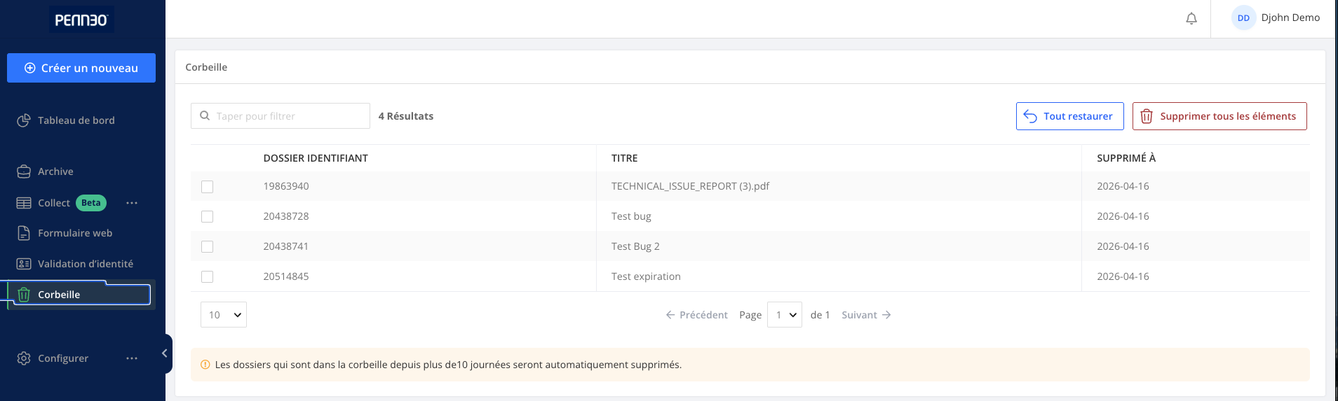This screenshot has height=401, width=1338.
Task: Click the DD user avatar
Action: click(1243, 18)
